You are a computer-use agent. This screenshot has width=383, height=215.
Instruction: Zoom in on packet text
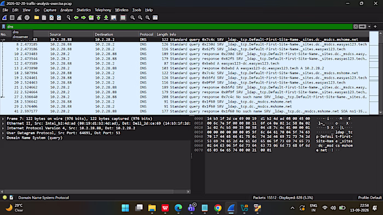132,17
